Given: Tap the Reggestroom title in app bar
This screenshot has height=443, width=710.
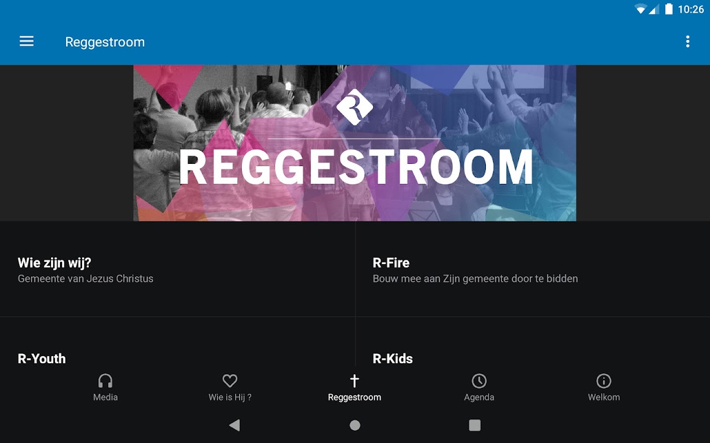Looking at the screenshot, I should coord(105,42).
